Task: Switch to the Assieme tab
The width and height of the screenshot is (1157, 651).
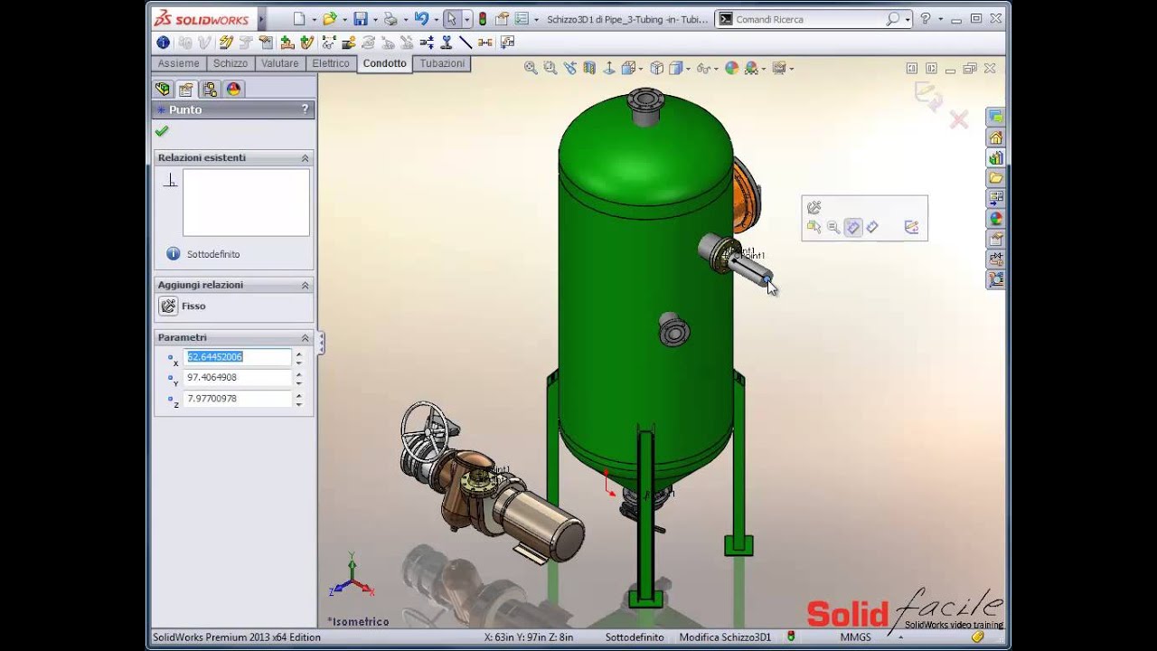Action: pyautogui.click(x=179, y=63)
